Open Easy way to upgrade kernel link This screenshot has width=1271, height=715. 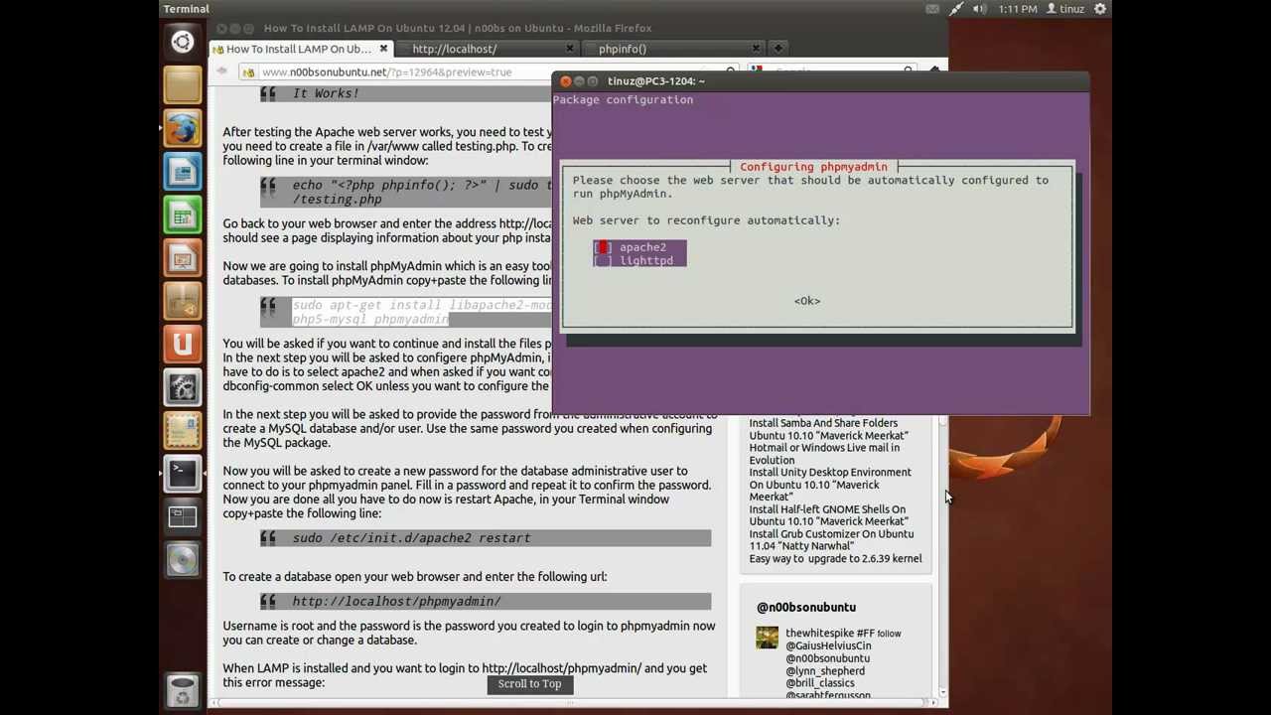coord(835,559)
